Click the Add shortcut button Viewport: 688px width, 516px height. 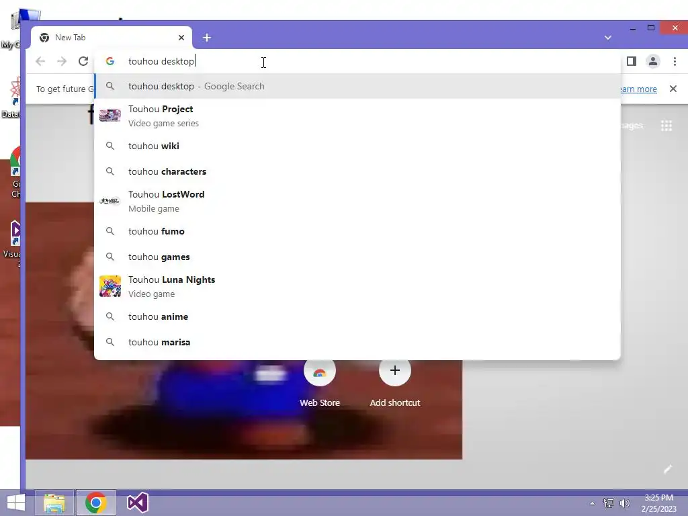(395, 382)
